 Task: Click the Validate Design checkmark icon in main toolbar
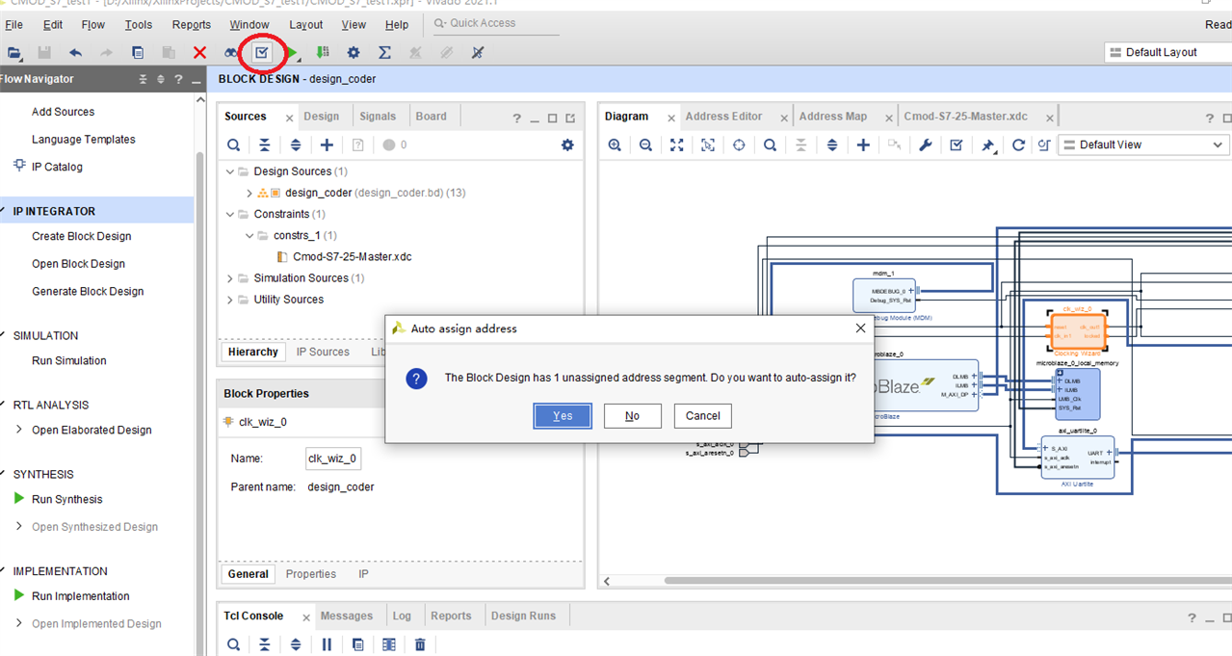261,52
